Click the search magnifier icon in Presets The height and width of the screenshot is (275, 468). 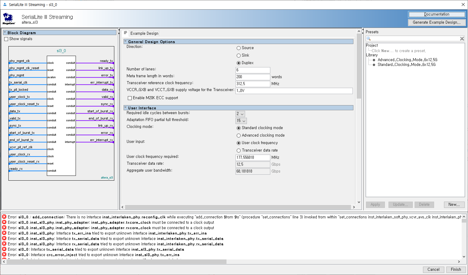pos(369,39)
